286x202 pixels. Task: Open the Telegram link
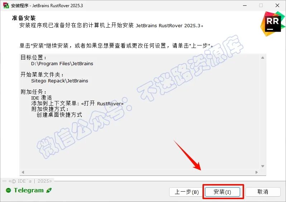(x=29, y=190)
